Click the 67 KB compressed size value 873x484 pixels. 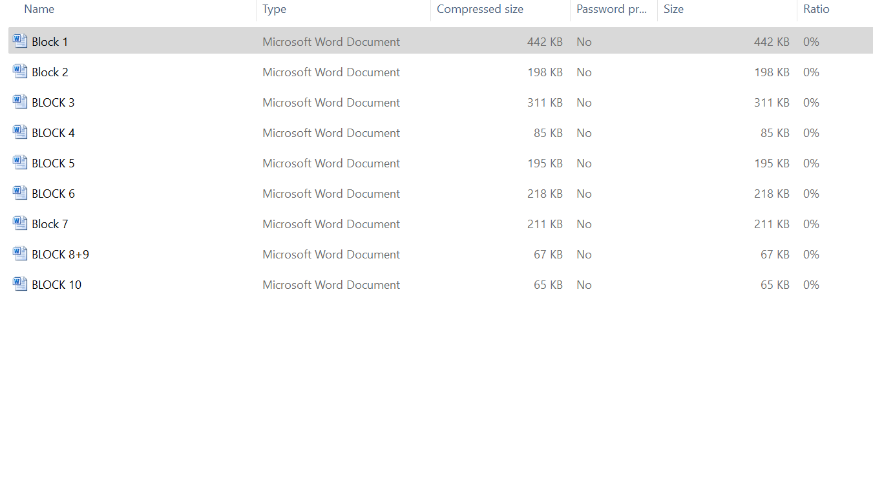[548, 255]
